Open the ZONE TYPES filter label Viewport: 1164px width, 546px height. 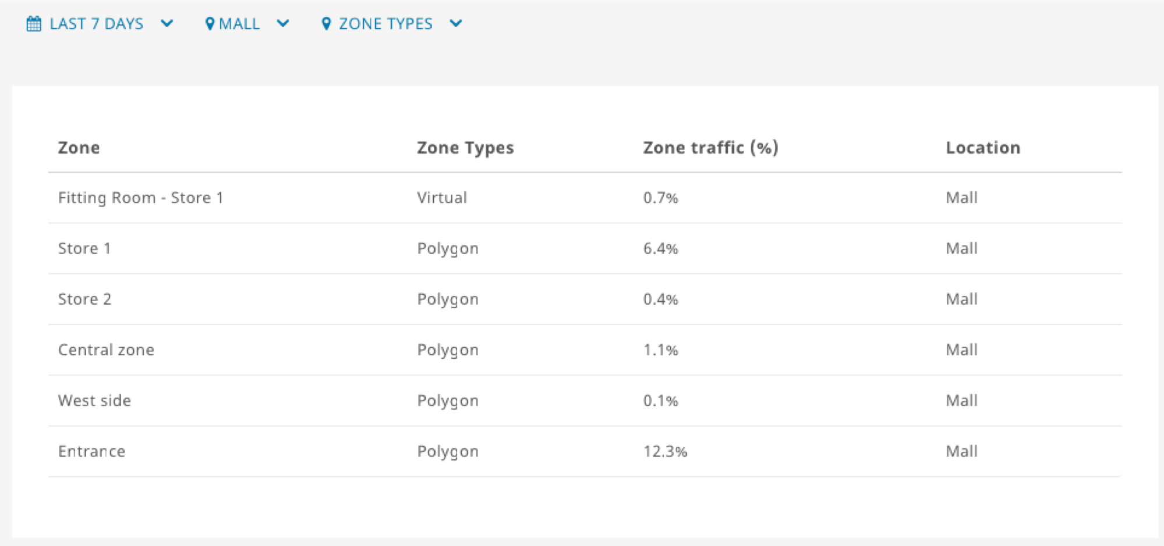[386, 24]
